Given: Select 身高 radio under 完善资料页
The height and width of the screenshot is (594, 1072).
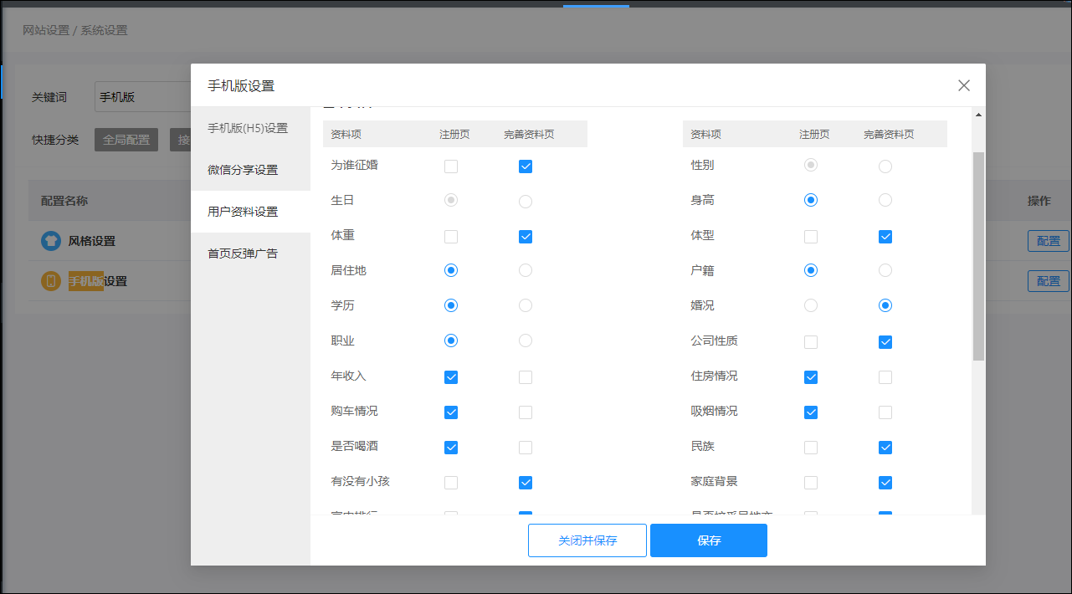Looking at the screenshot, I should (885, 200).
